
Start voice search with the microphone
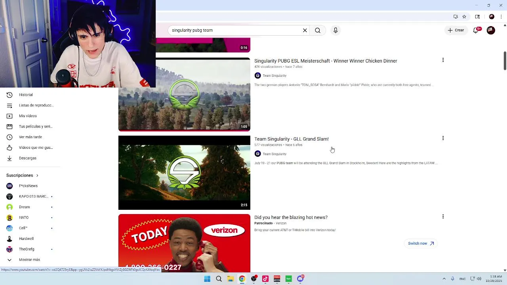point(335,30)
